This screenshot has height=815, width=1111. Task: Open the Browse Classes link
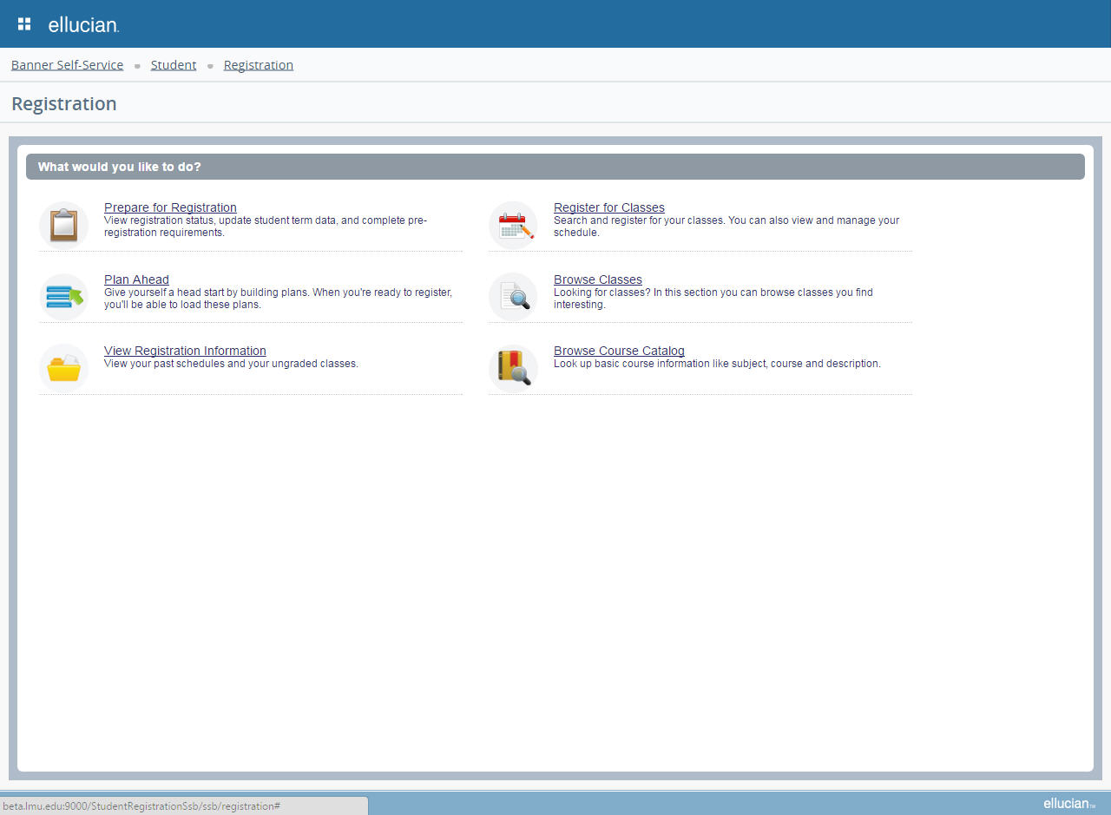coord(597,279)
